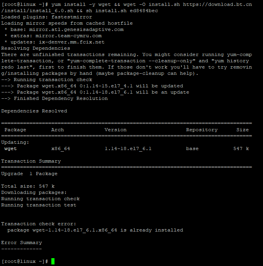The image size is (263, 266).
Task: Click the "Resolving Dependencies" text
Action: pos(35,48)
